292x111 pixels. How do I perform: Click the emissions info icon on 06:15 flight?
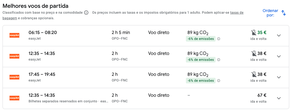219,39
